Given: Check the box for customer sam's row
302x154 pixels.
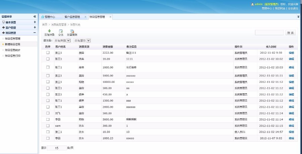Looking at the screenshot, I should point(48,125).
